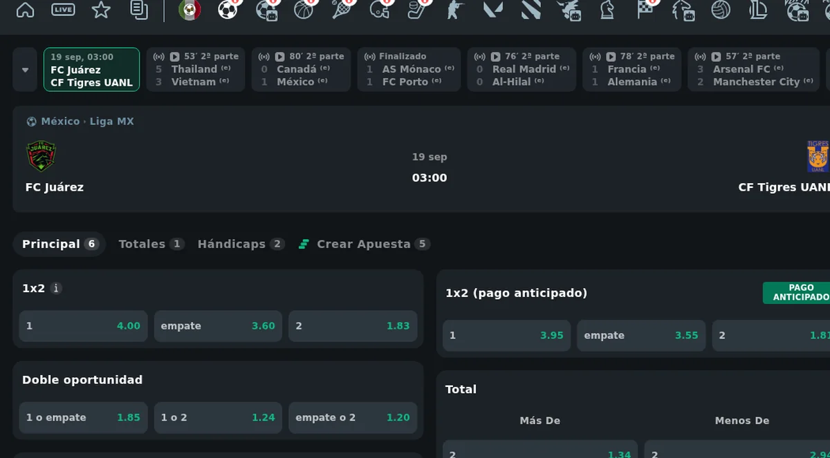Click the PAGO ANTICIPADO green badge
Screen dimensions: 830x458
pos(797,293)
